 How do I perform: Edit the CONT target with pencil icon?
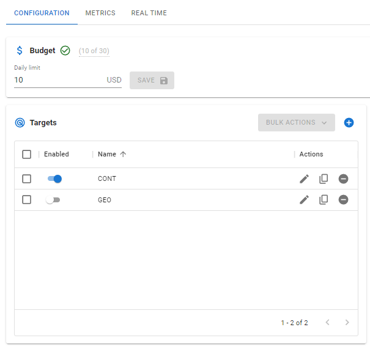click(304, 178)
